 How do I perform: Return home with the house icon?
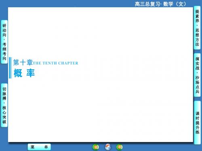pyautogui.click(x=108, y=147)
